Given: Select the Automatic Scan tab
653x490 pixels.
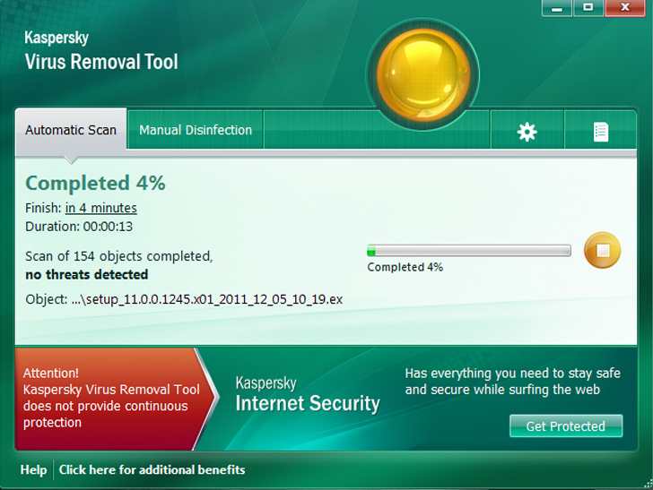Looking at the screenshot, I should tap(71, 130).
